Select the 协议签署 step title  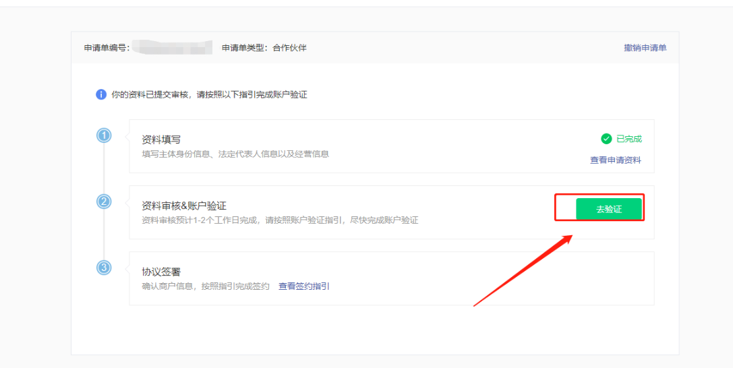pos(161,272)
